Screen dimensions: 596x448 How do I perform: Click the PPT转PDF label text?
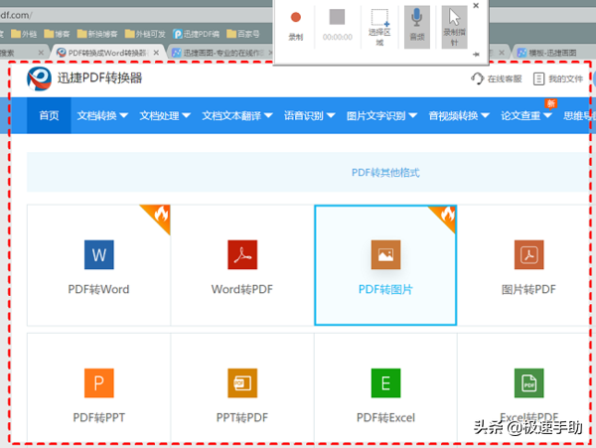pyautogui.click(x=242, y=417)
